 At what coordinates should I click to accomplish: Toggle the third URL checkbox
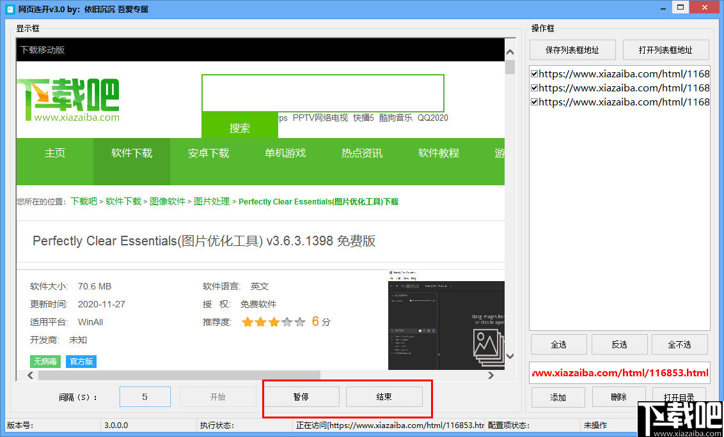pyautogui.click(x=533, y=102)
